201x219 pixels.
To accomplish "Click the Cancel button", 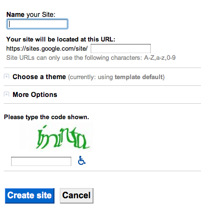I will (x=77, y=196).
